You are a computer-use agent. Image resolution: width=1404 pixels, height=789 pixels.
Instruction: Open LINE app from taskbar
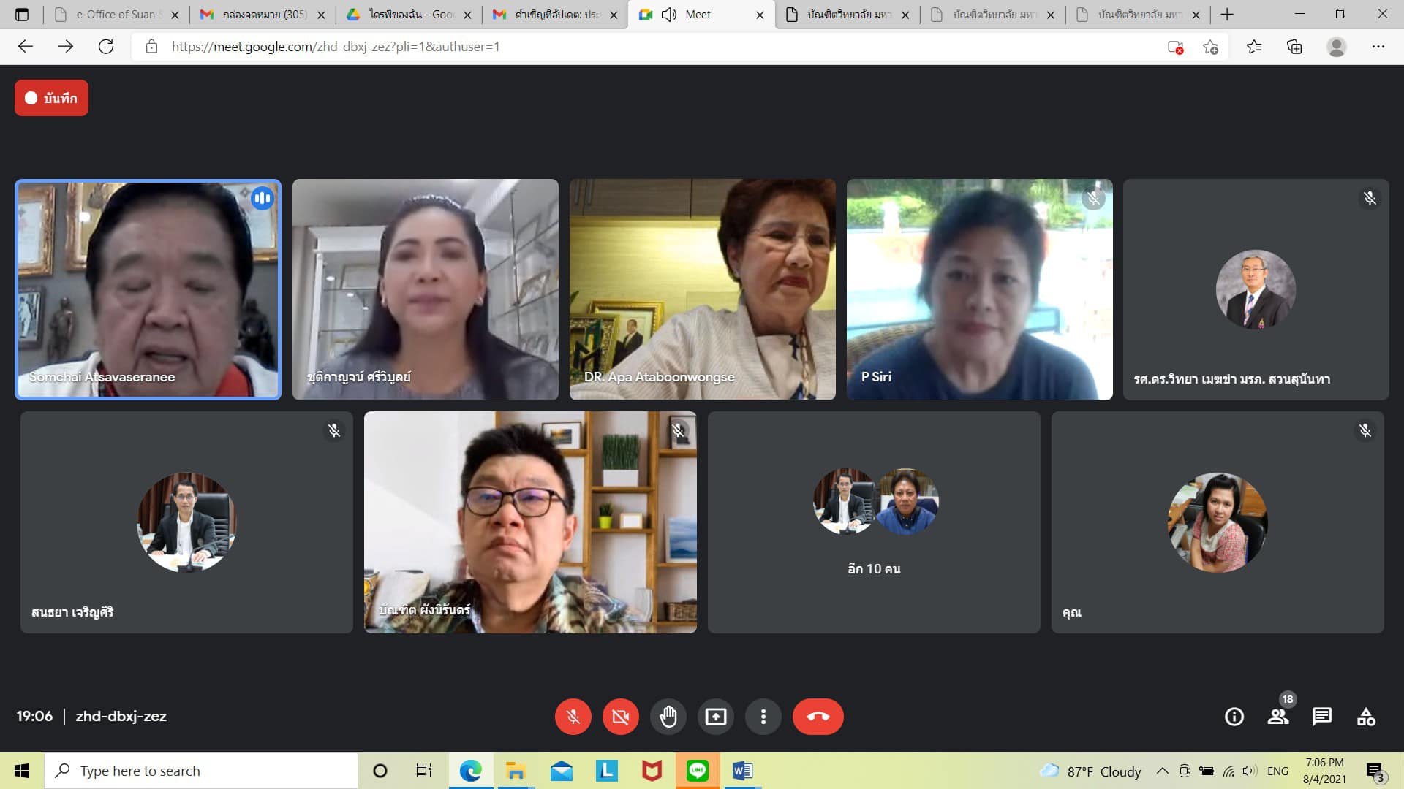point(697,771)
